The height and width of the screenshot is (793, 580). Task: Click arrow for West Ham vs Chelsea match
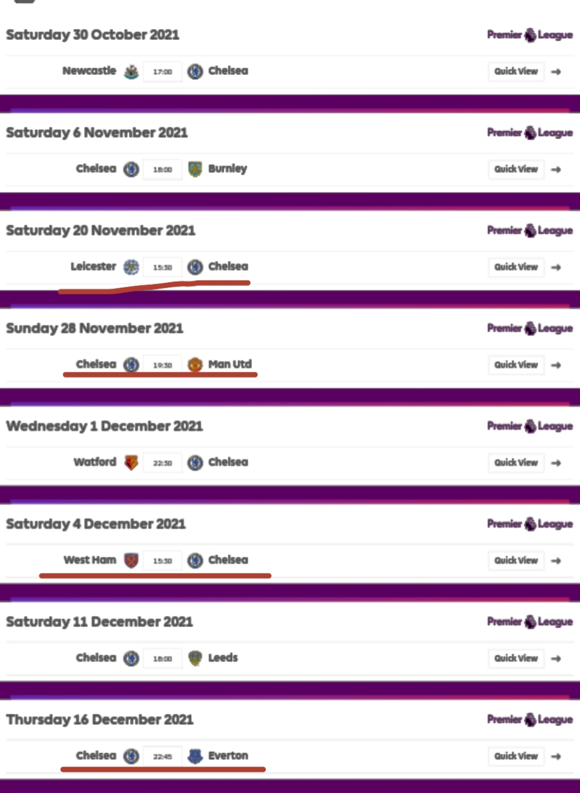pos(556,561)
